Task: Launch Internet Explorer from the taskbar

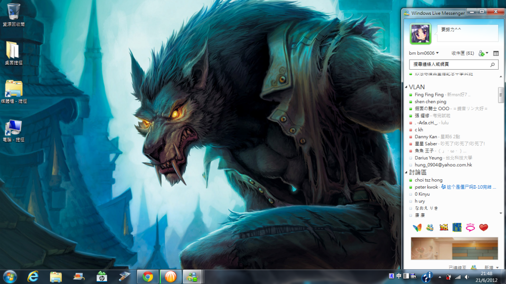Action: [33, 277]
